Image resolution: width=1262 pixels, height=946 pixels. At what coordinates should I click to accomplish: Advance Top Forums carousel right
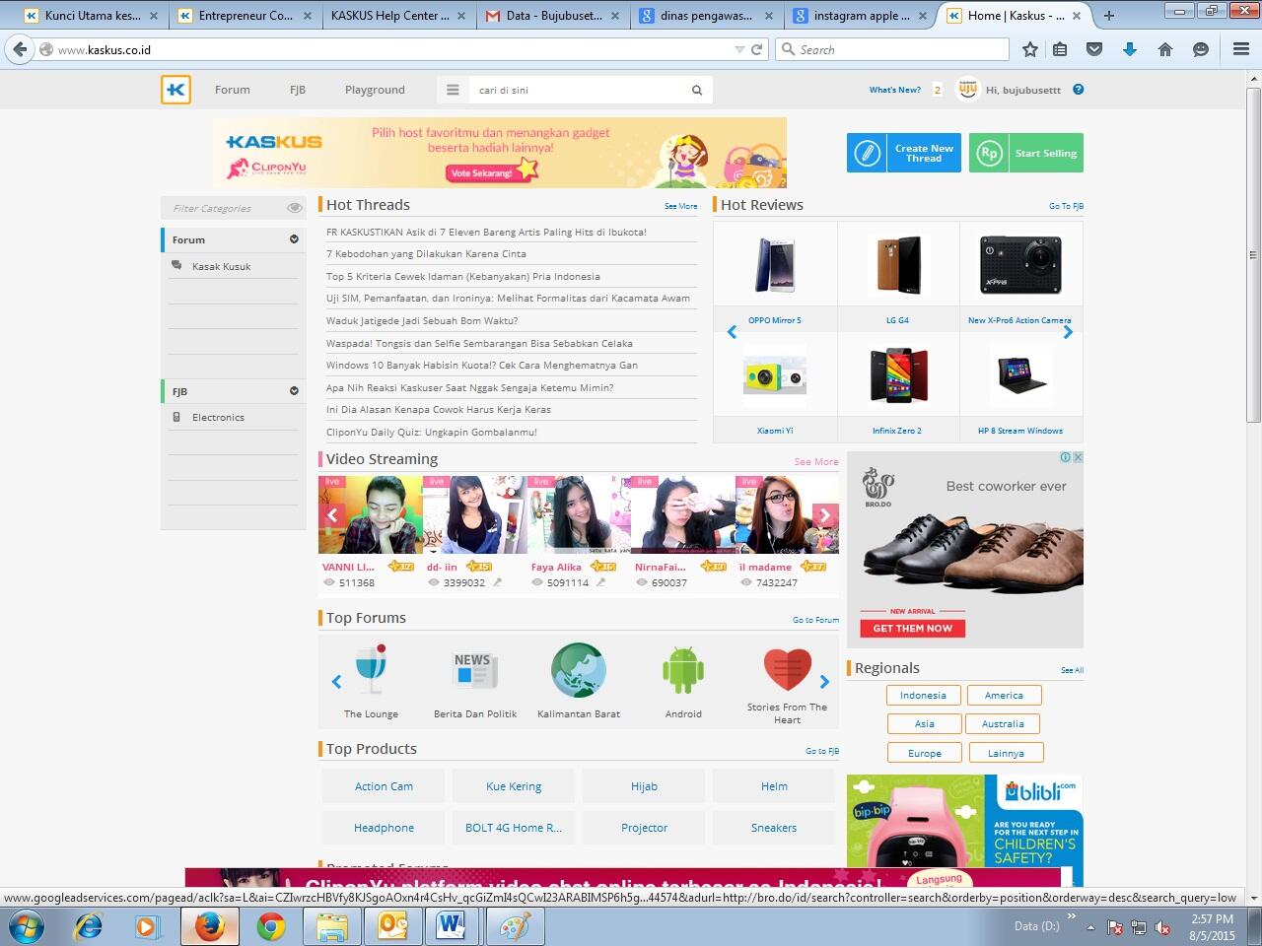pos(824,682)
